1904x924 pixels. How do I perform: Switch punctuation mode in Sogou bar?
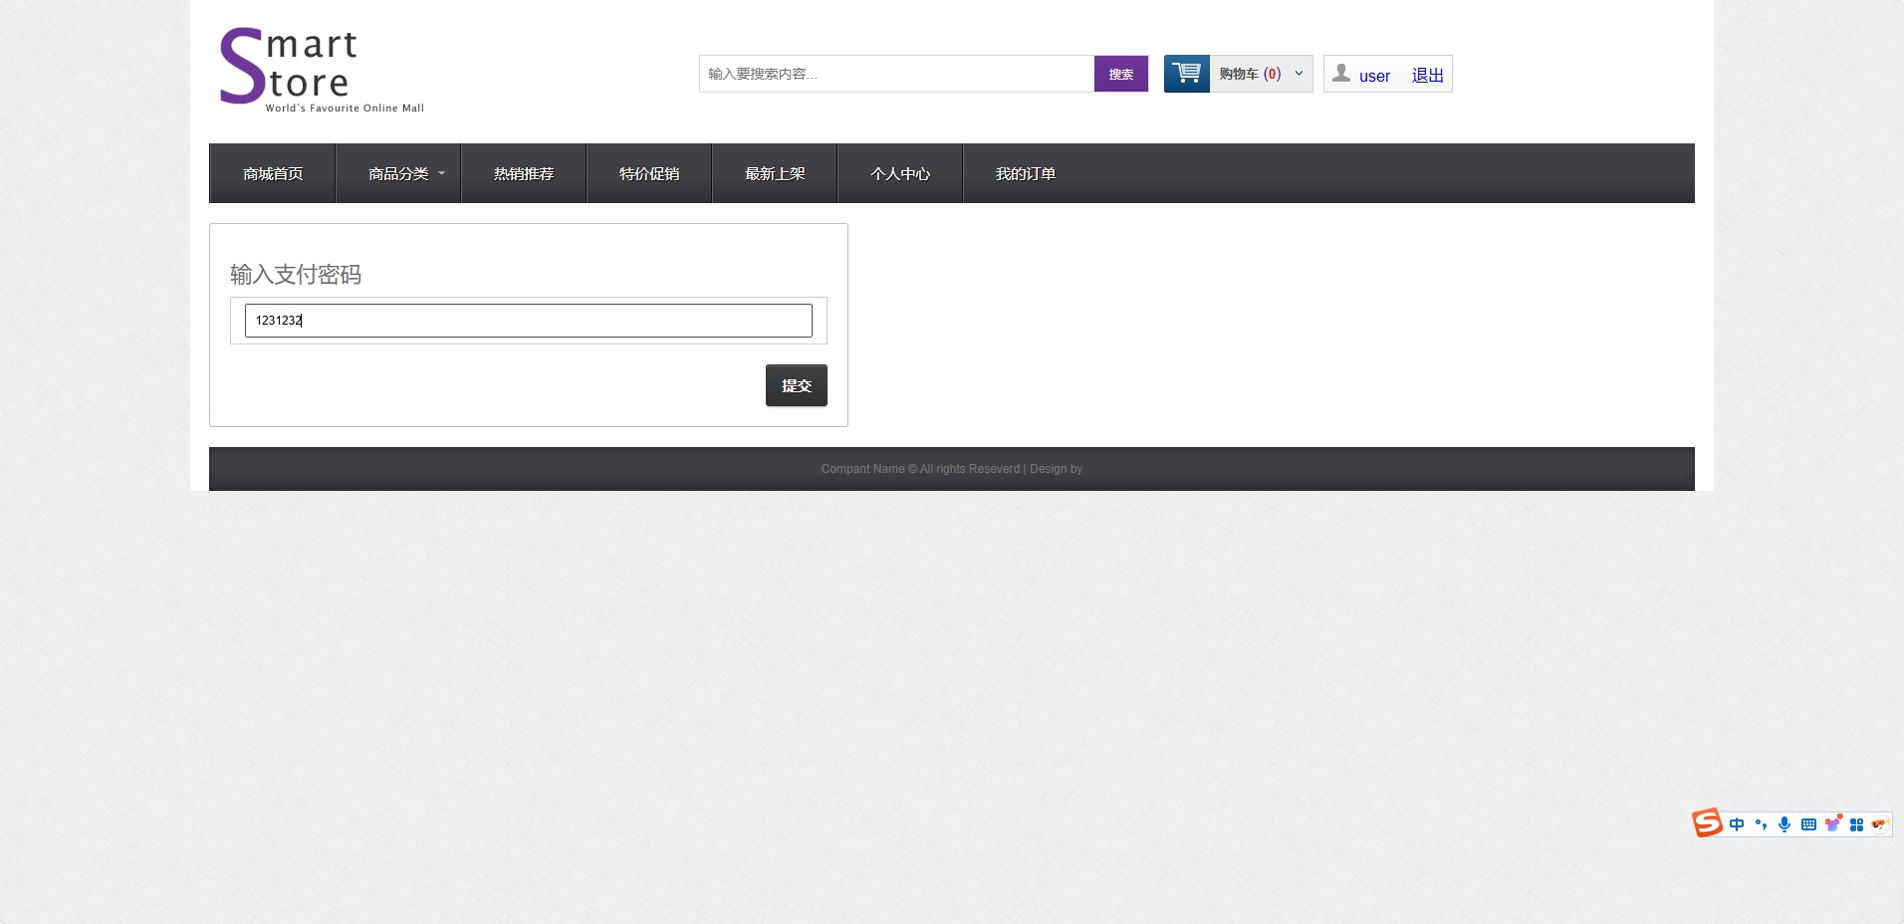pyautogui.click(x=1761, y=824)
